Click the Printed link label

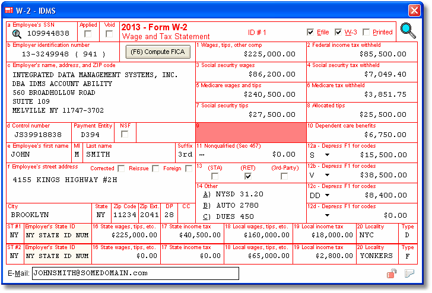(382, 32)
